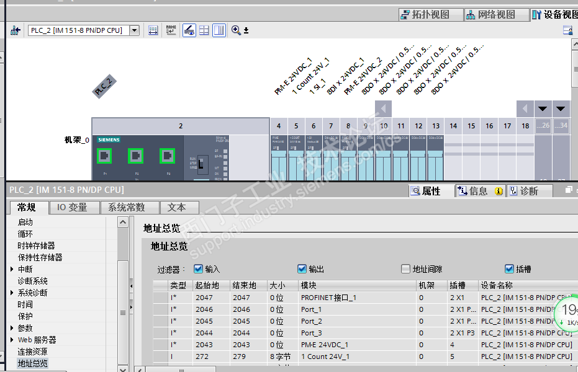Toggle the protected pen-and-eye toolbar icon
Image resolution: width=578 pixels, height=372 pixels.
point(189,30)
